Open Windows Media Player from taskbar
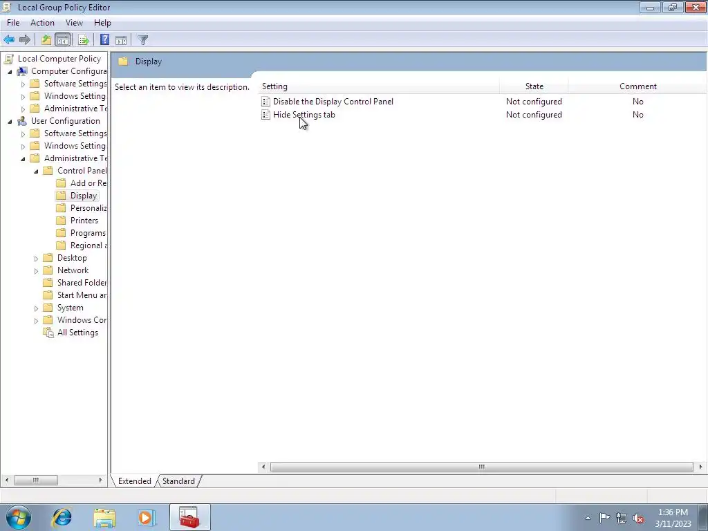 click(x=147, y=517)
